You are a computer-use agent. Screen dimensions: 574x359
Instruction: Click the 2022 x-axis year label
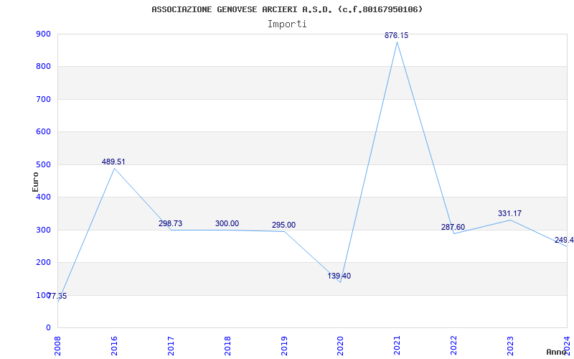(x=454, y=345)
